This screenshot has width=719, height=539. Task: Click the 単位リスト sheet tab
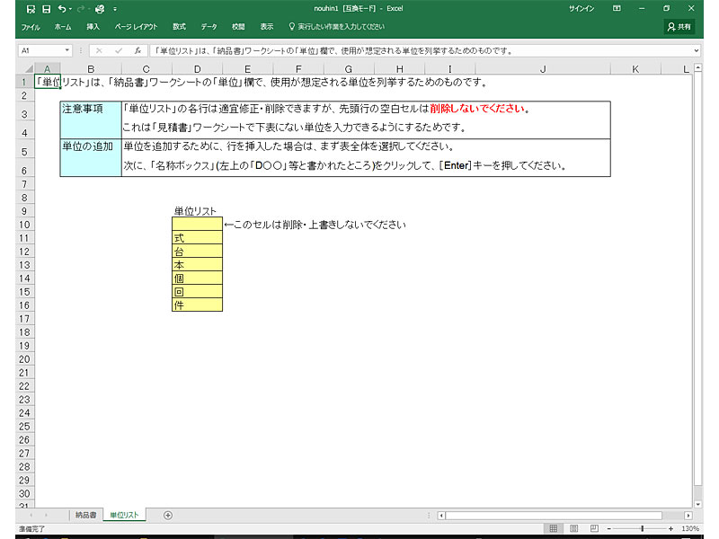tap(124, 515)
